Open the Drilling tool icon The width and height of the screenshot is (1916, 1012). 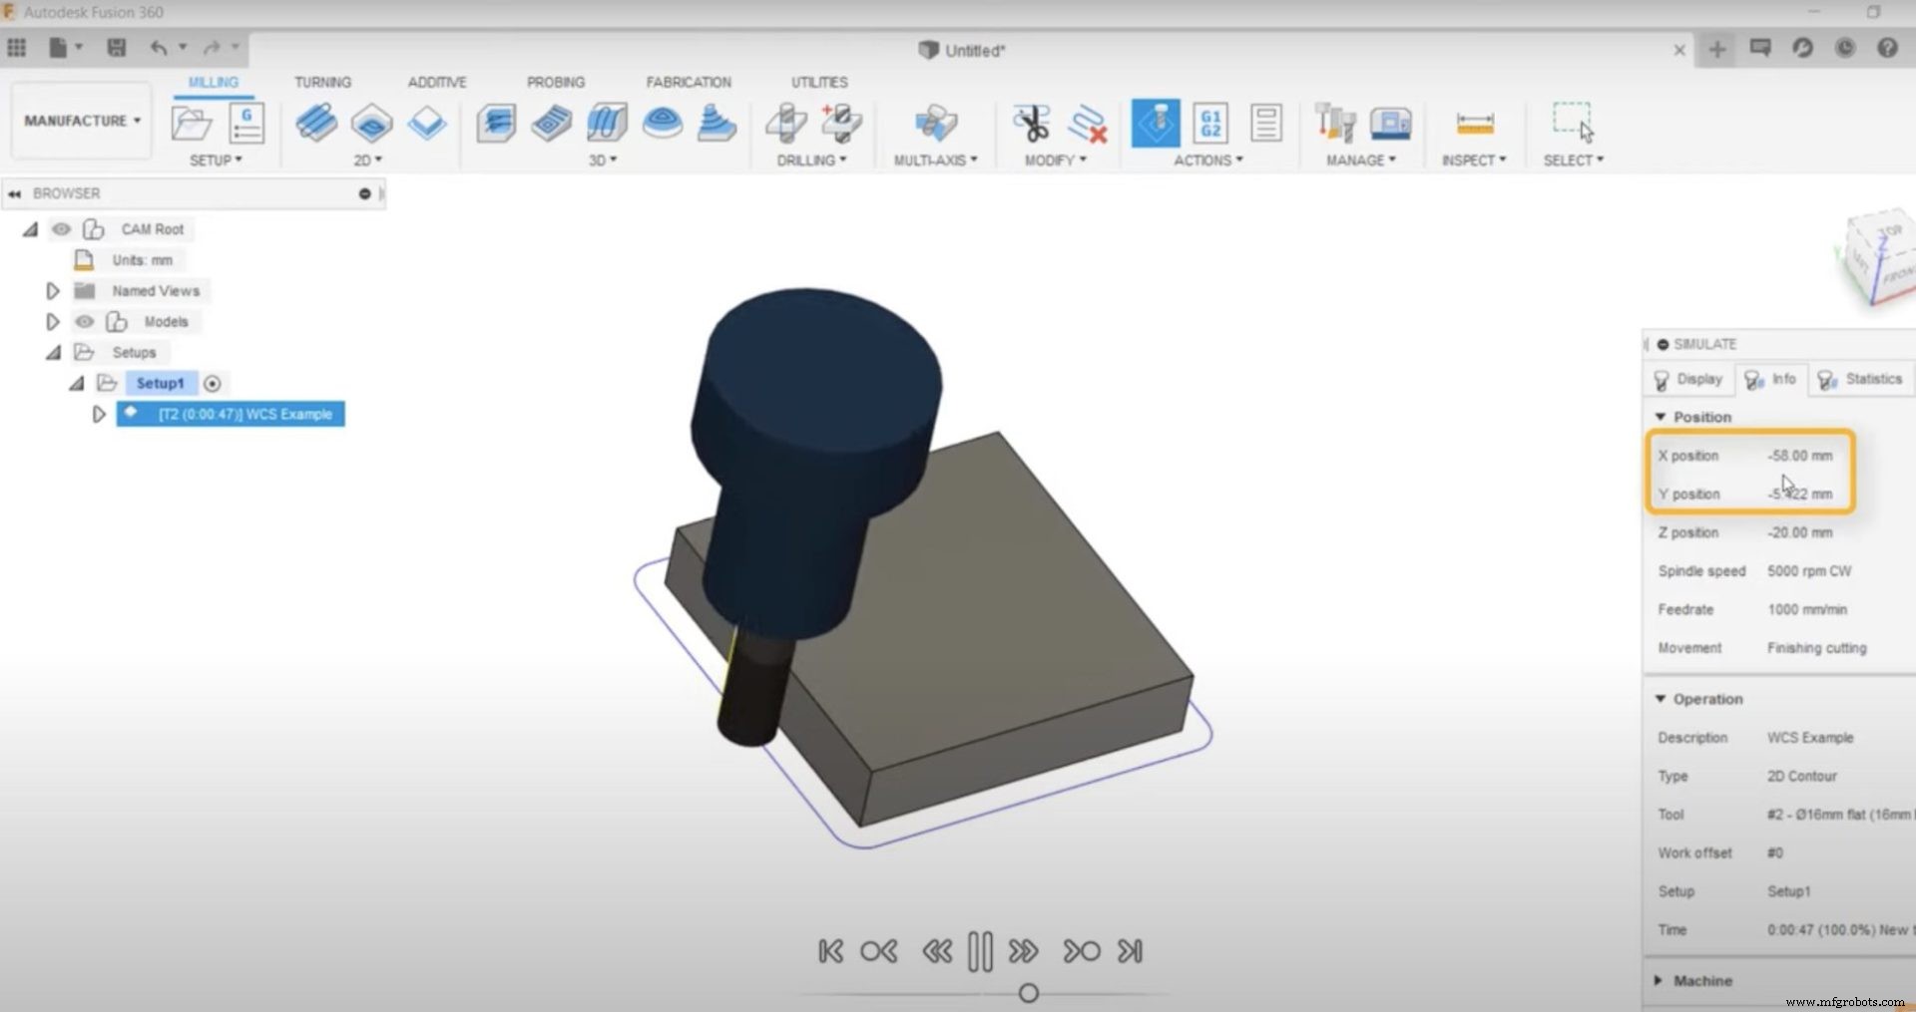pyautogui.click(x=785, y=123)
